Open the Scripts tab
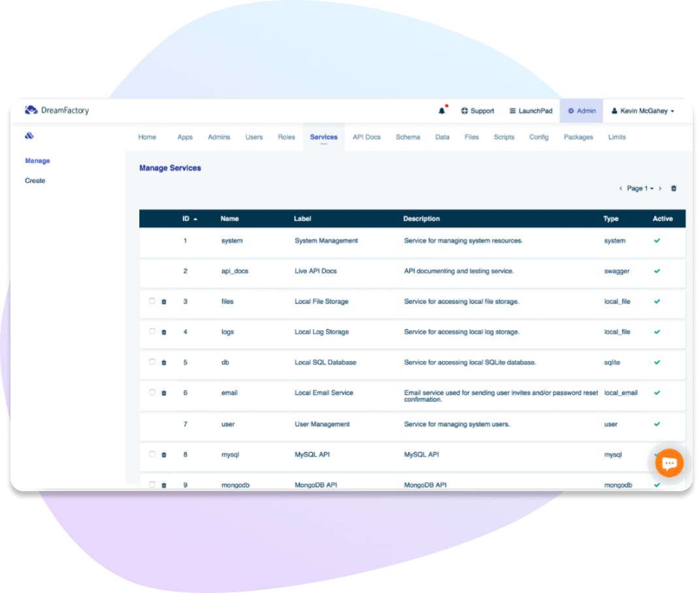698x593 pixels. click(504, 137)
